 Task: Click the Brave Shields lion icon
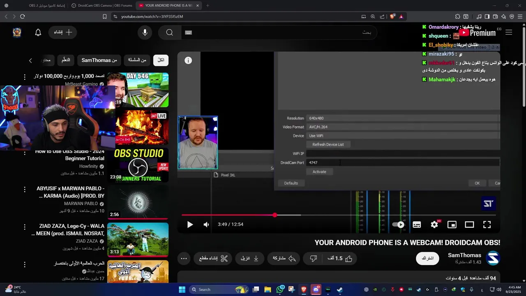(392, 16)
